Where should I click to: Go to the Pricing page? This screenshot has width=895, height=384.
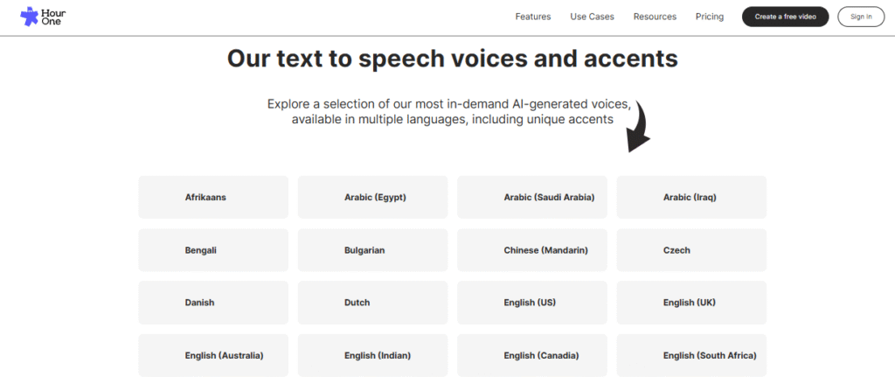coord(709,17)
